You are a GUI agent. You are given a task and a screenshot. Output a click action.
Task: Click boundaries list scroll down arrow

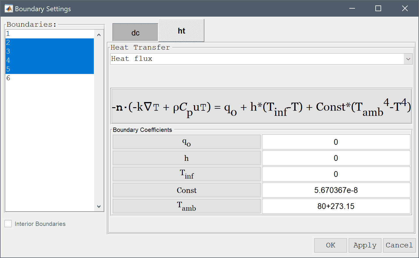[99, 206]
